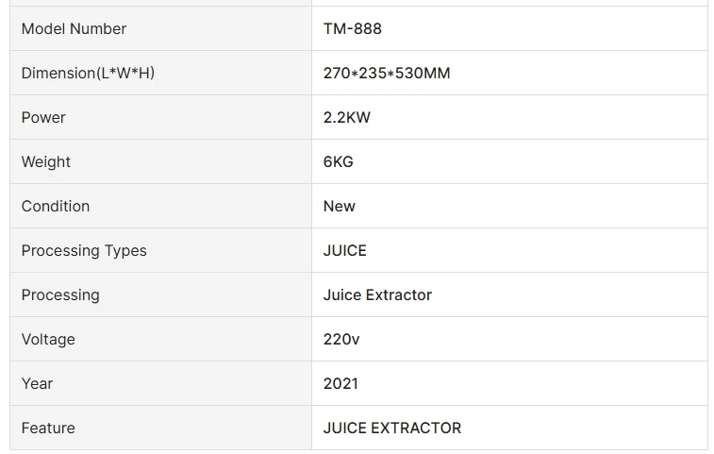This screenshot has width=714, height=454.
Task: Click the Weight label cell
Action: click(46, 161)
